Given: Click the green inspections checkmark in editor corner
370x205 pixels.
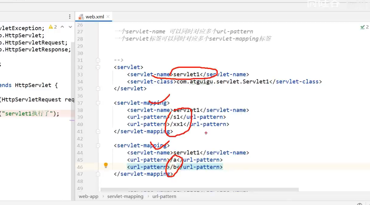Looking at the screenshot, I should coord(362,27).
